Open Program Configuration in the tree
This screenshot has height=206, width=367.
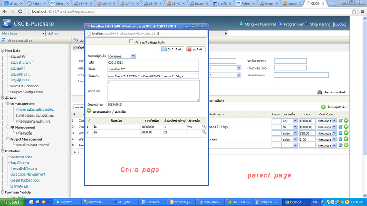[27, 92]
